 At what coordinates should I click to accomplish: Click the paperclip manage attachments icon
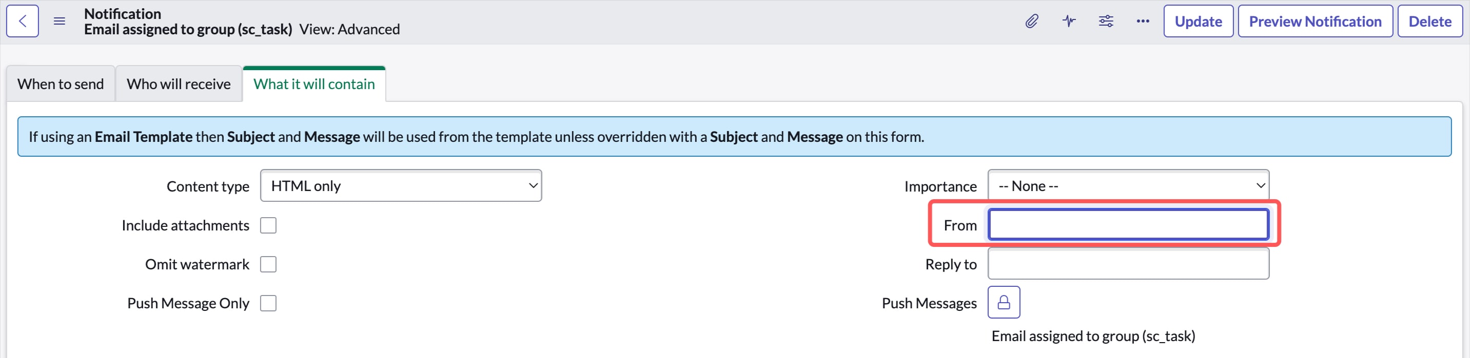(1032, 21)
